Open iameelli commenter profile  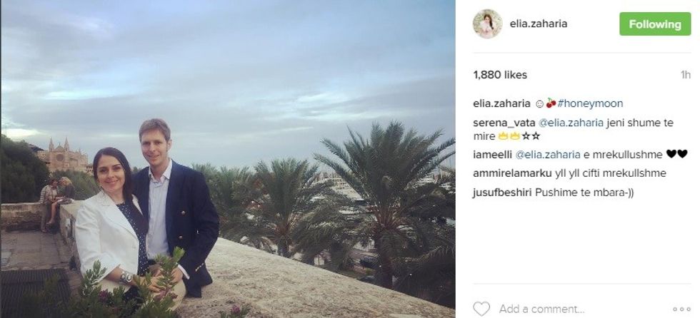point(492,155)
